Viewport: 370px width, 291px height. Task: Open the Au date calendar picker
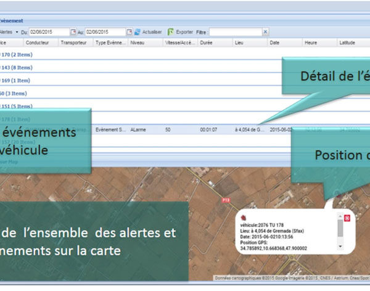[x=129, y=31]
